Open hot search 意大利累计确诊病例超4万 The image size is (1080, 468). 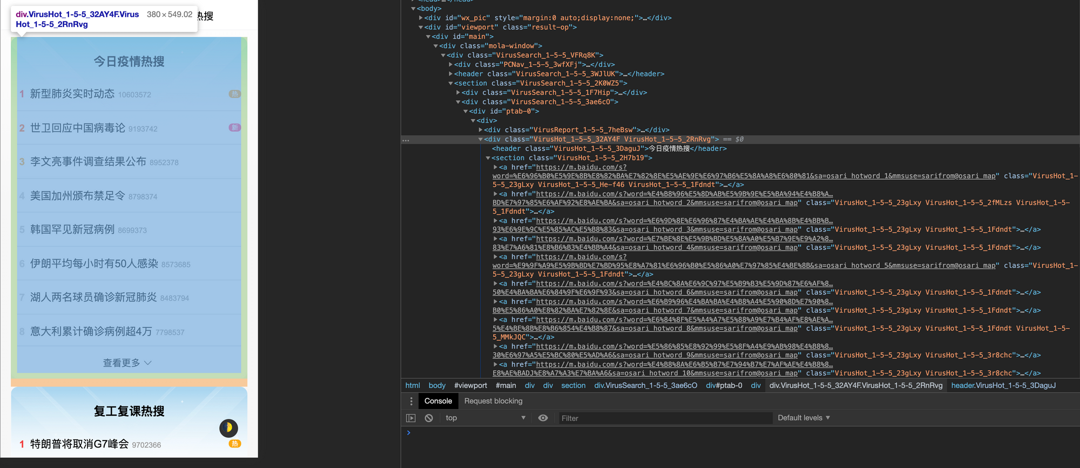[91, 331]
